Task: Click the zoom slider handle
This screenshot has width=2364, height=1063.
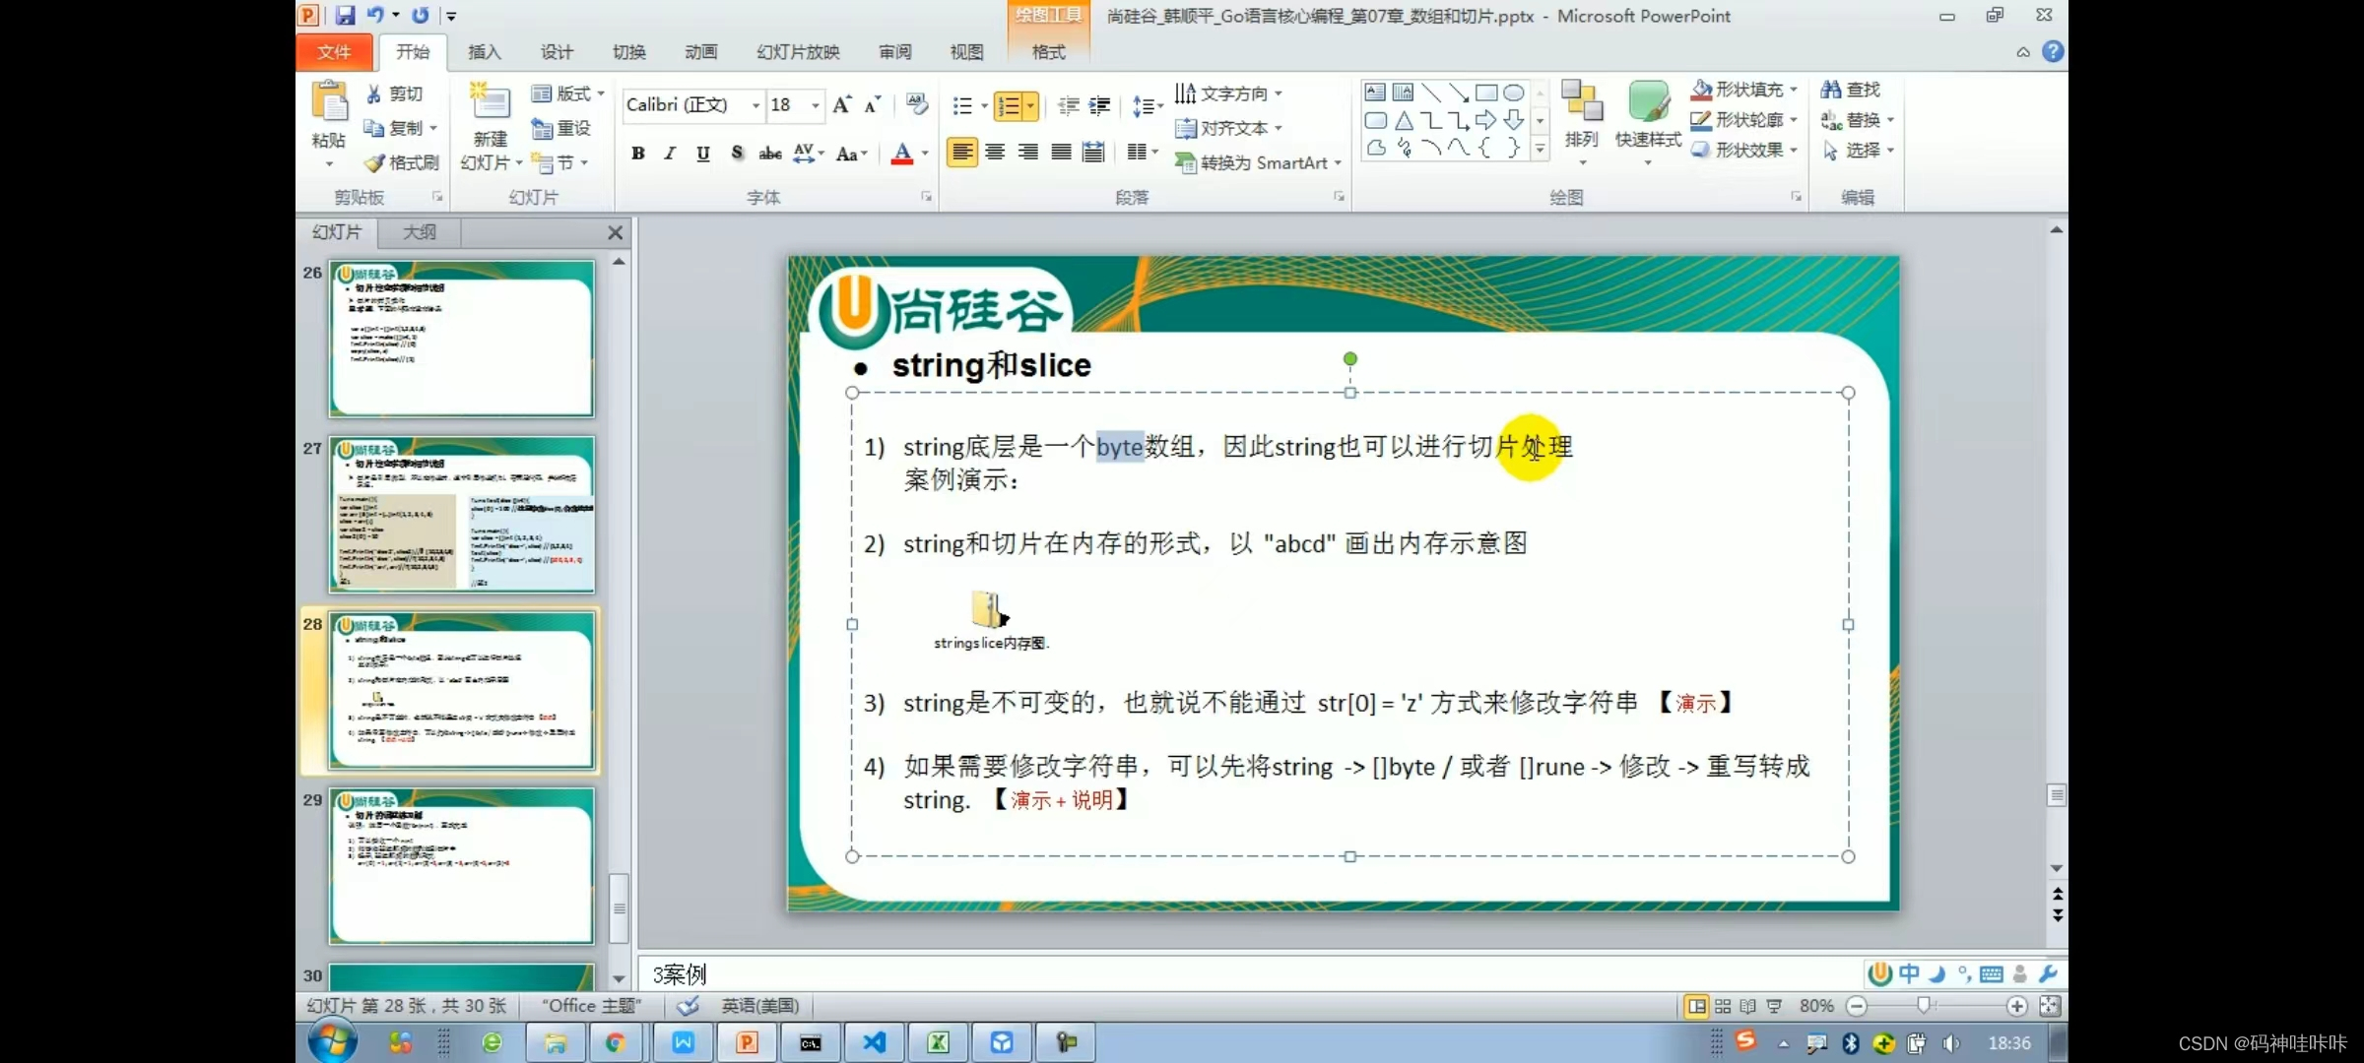Action: pos(1923,1005)
